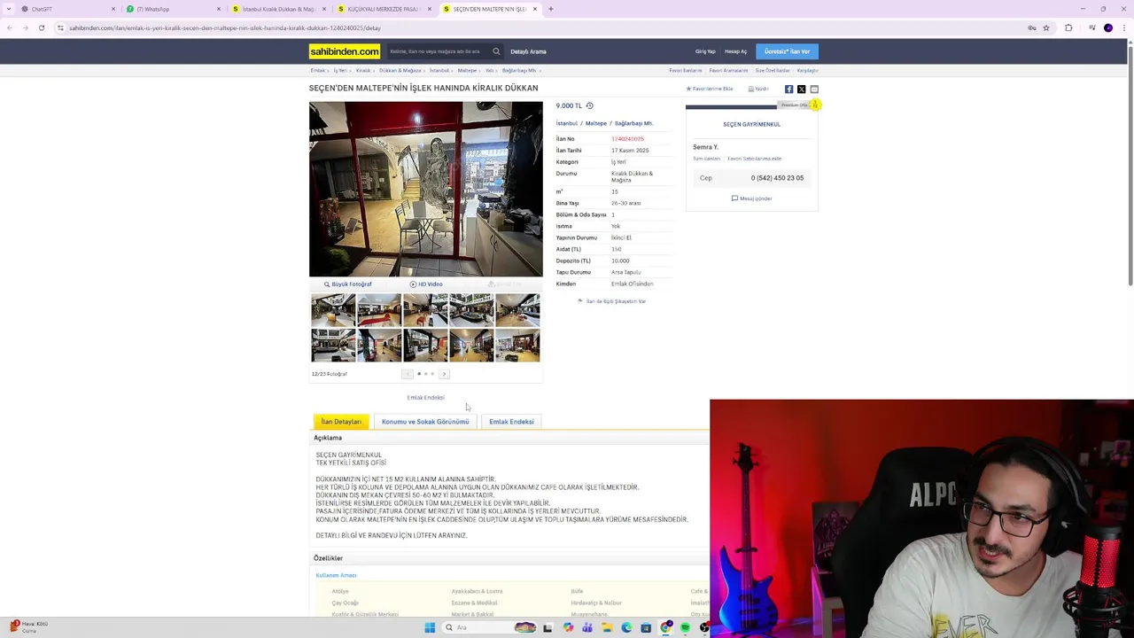Reload the page
The height and width of the screenshot is (638, 1134).
(41, 27)
